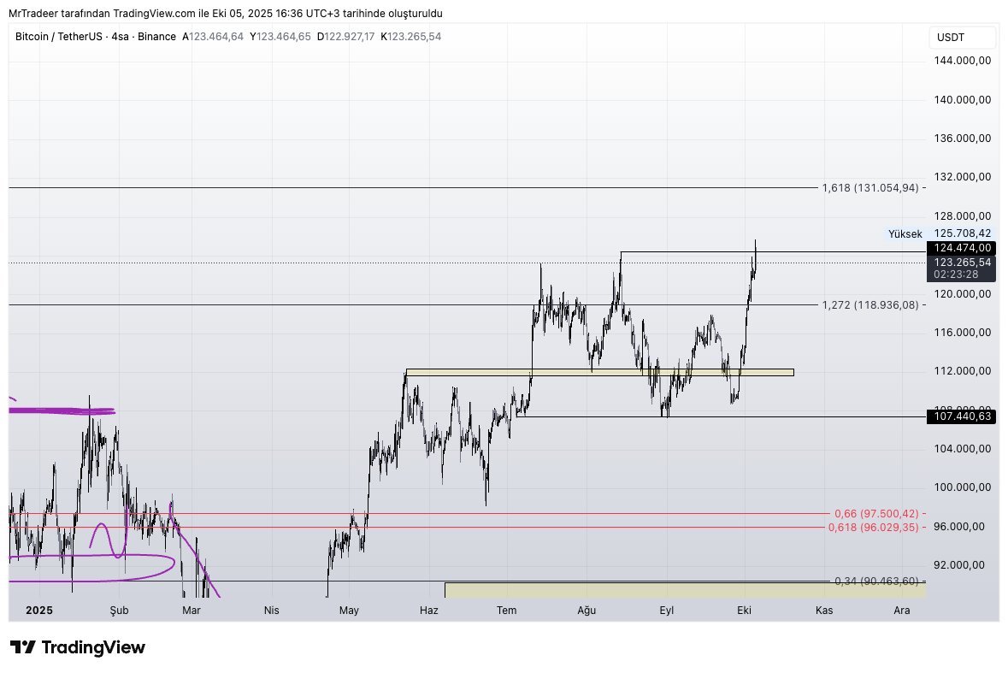Click the Yüksek high price label
Image resolution: width=1008 pixels, height=673 pixels.
[905, 234]
